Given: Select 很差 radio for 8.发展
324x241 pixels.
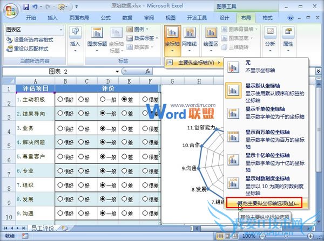Looking at the screenshot, I should 145,199.
